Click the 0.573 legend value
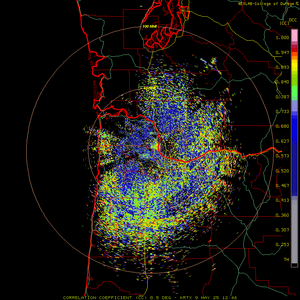The image size is (300, 300). (282, 156)
